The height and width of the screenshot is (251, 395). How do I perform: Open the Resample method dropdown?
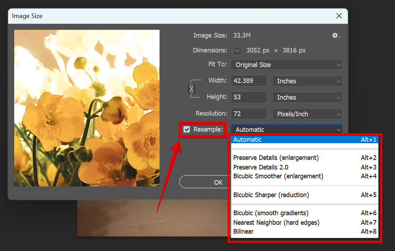click(286, 129)
